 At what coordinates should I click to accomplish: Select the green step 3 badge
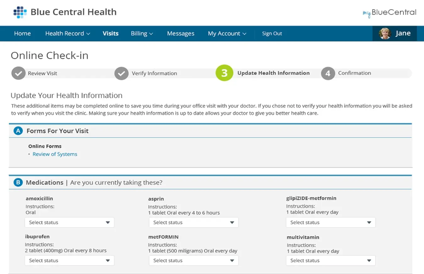click(224, 73)
